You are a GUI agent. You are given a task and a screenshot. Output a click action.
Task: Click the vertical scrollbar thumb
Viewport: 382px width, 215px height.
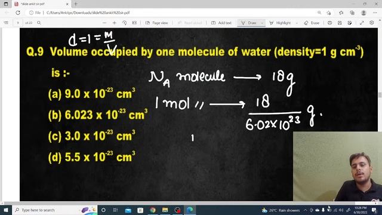(380, 95)
